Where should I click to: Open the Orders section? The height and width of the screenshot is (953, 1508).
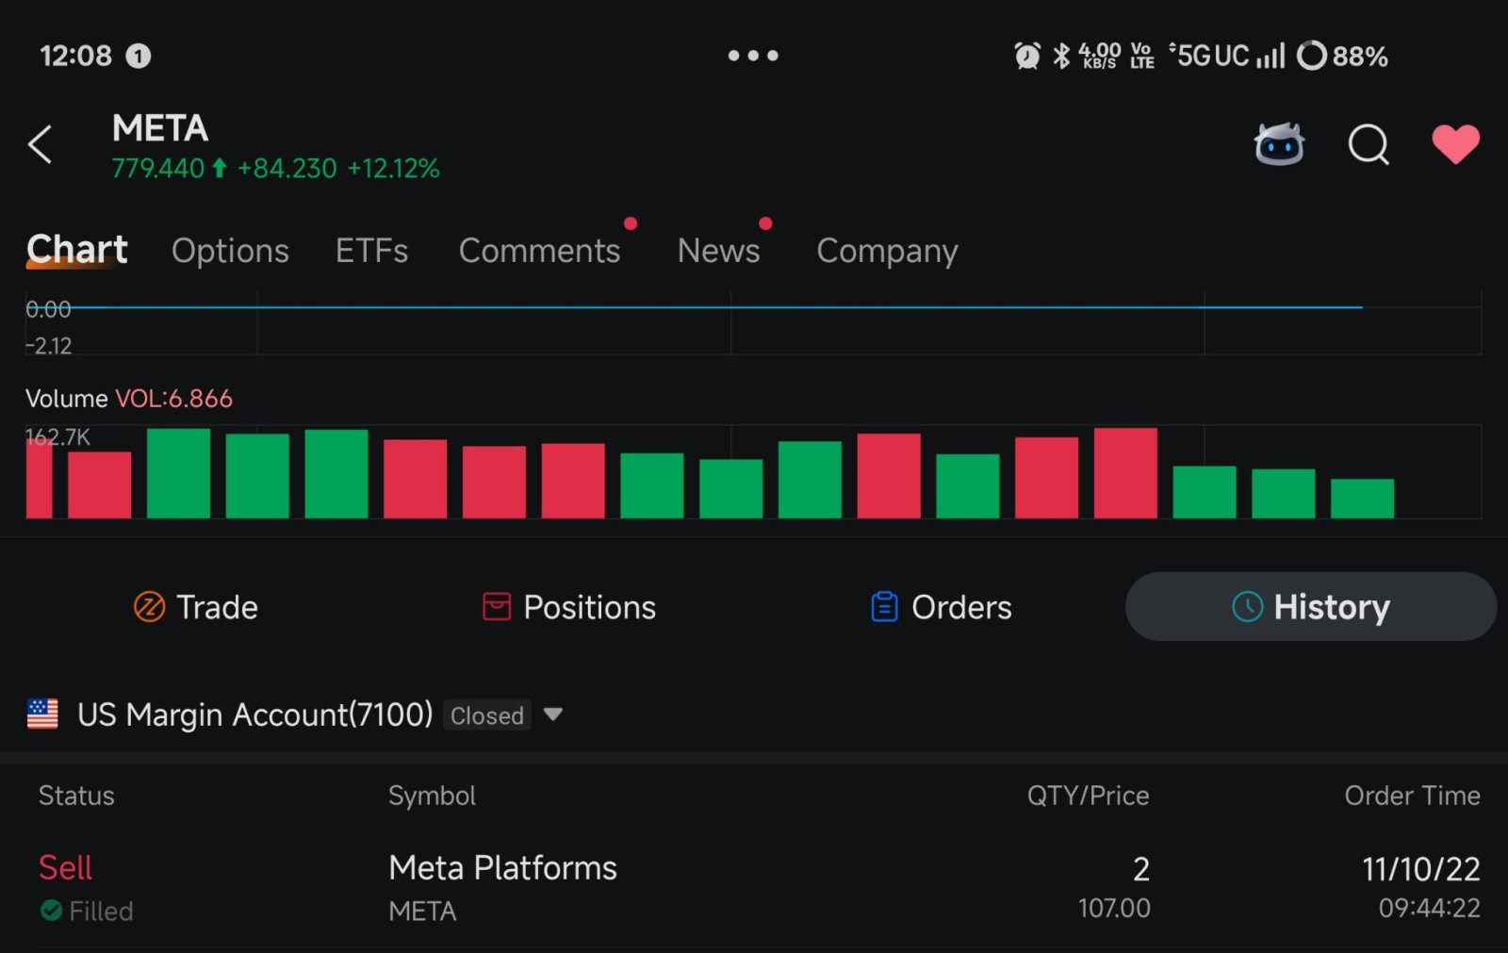(x=941, y=607)
